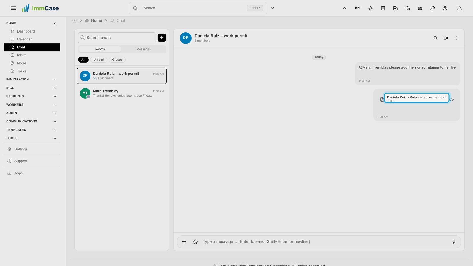The height and width of the screenshot is (266, 473).
Task: Open Dashboard in the sidebar
Action: (x=32, y=31)
